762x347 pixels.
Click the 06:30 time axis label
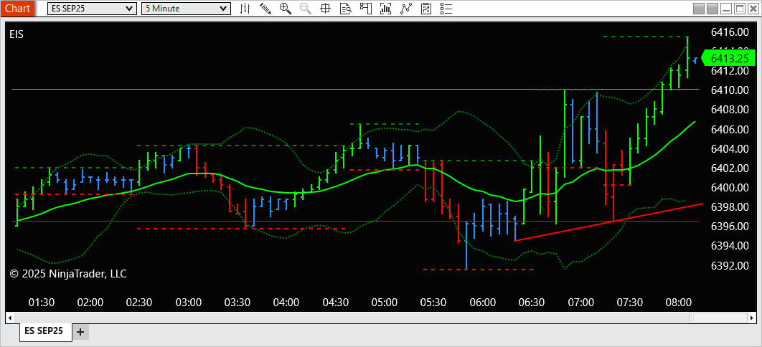click(532, 303)
